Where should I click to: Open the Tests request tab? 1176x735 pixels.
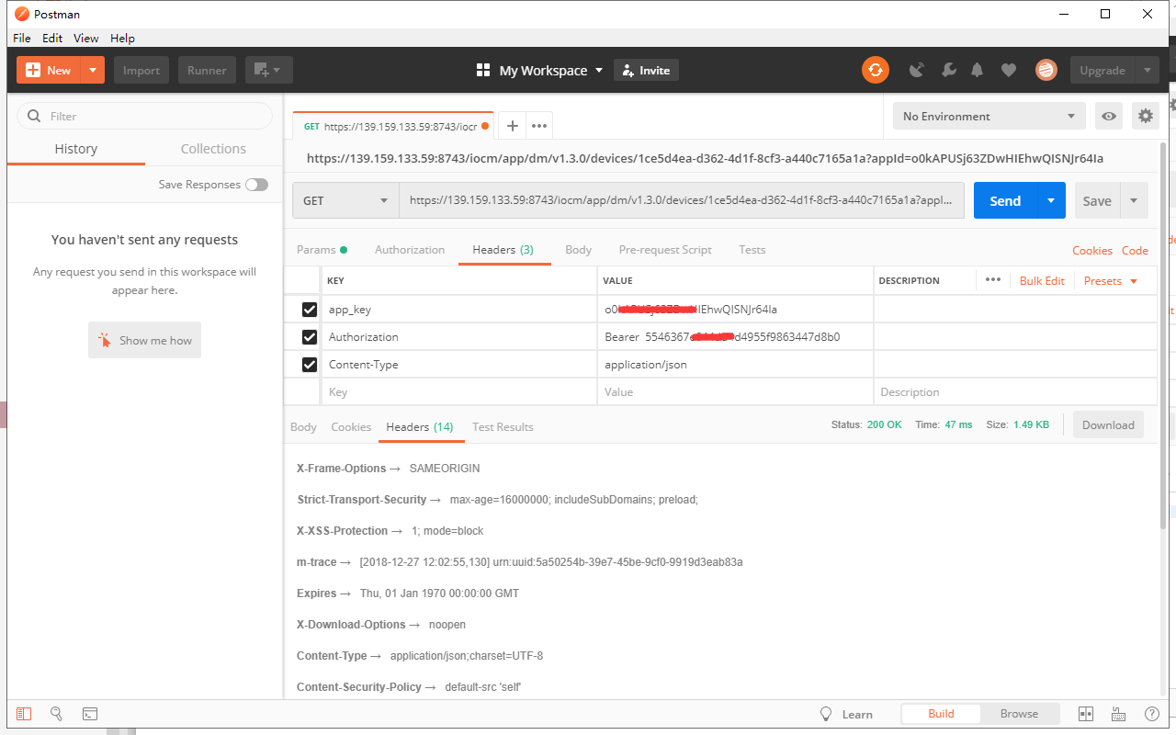point(752,250)
